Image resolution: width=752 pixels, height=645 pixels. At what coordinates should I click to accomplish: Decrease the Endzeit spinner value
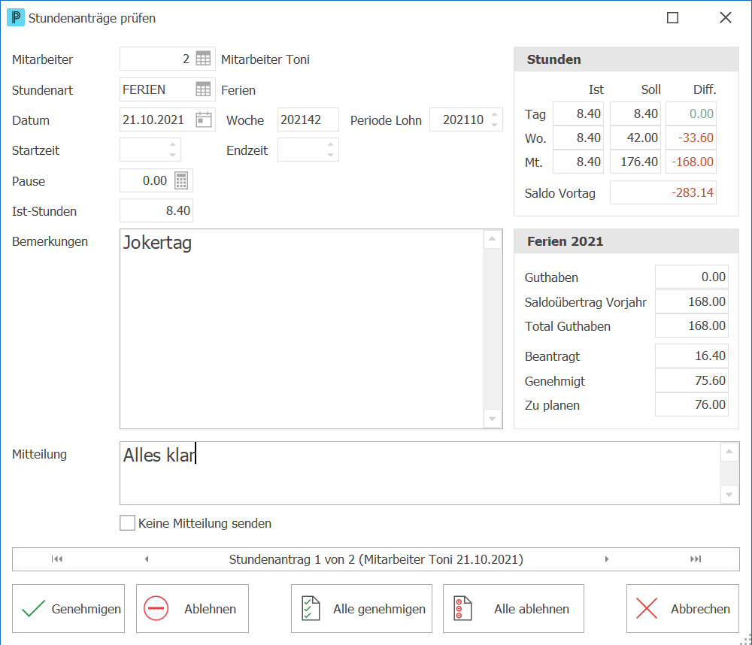[330, 155]
